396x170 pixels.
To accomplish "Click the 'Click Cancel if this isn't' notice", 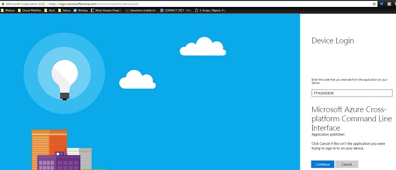I will pyautogui.click(x=348, y=146).
